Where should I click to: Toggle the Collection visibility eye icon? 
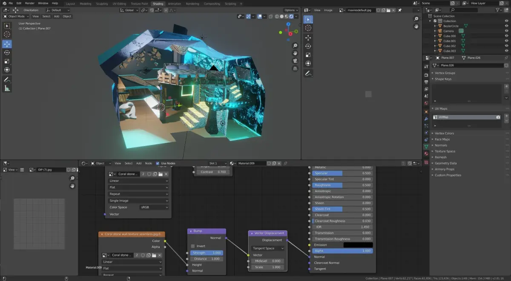click(x=506, y=21)
